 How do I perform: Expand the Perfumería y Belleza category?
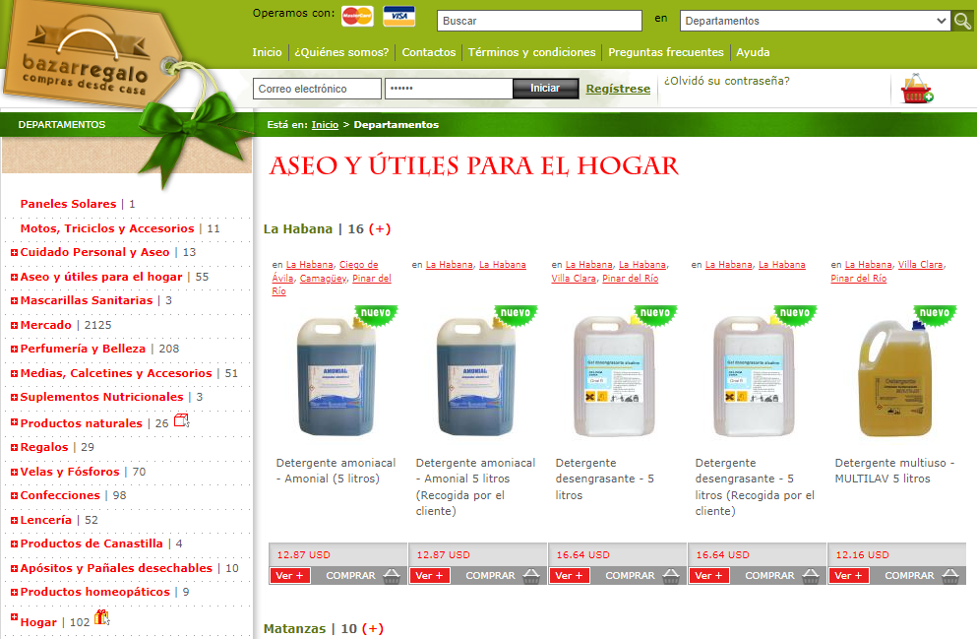coord(14,350)
